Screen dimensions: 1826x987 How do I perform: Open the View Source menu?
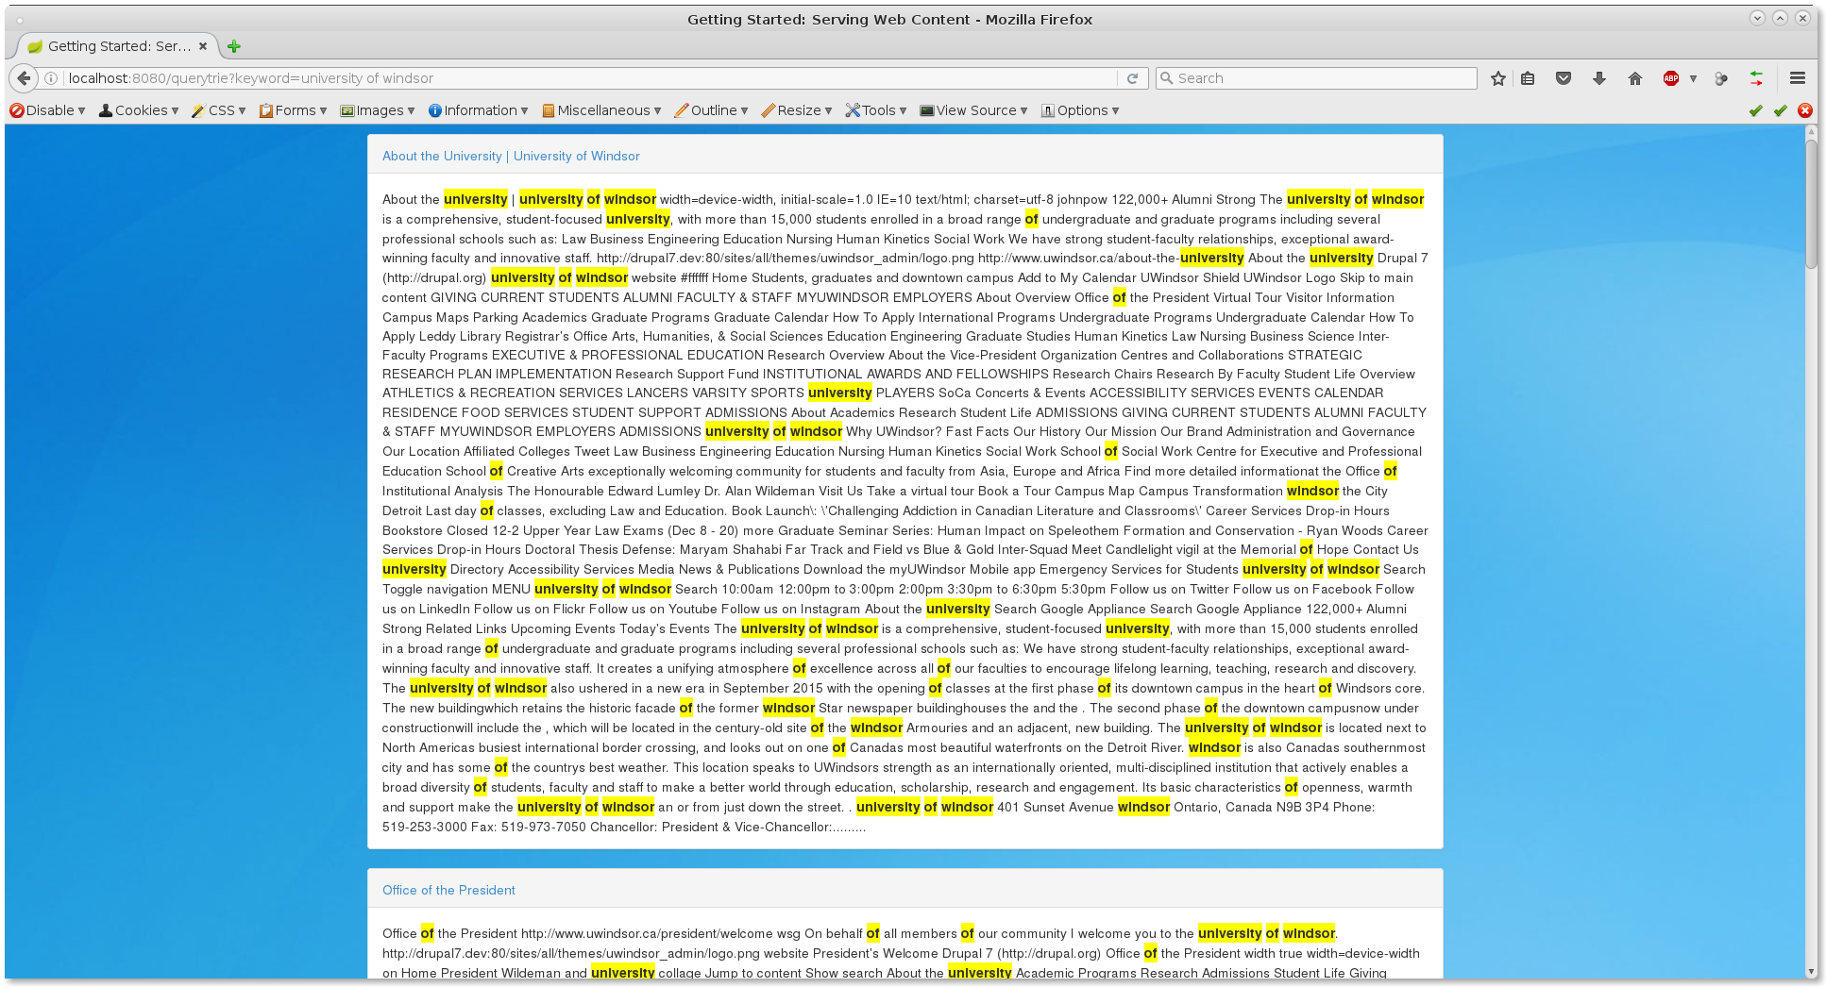coord(973,110)
